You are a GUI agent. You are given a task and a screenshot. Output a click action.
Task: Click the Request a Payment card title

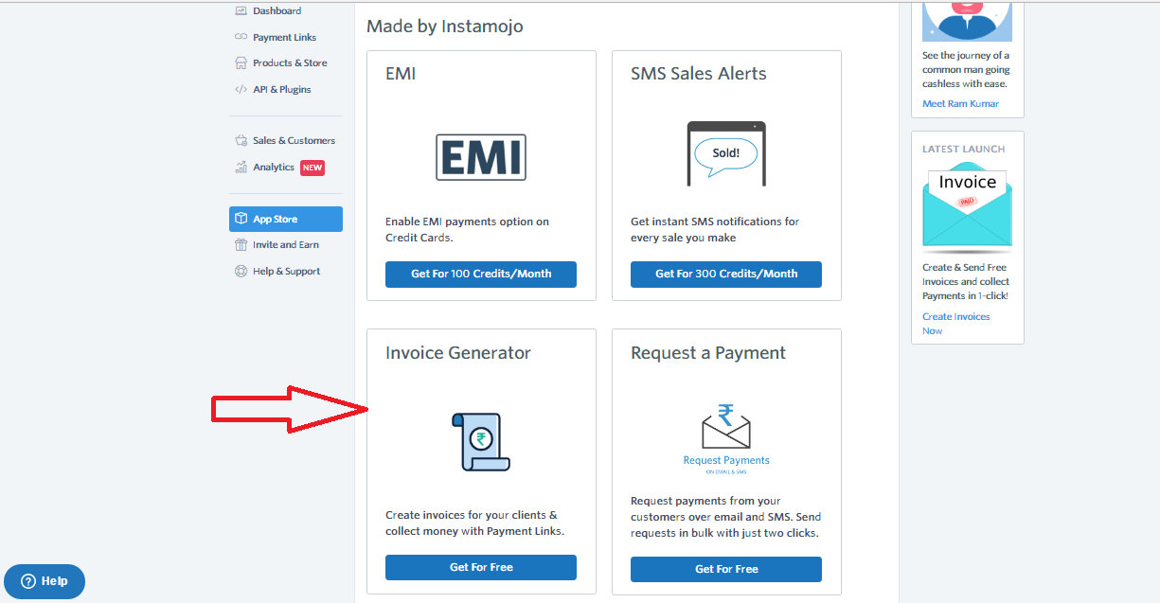(708, 353)
